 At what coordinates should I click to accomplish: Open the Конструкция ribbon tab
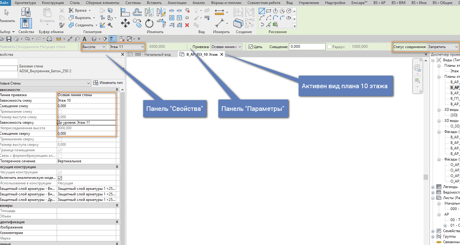53,3
